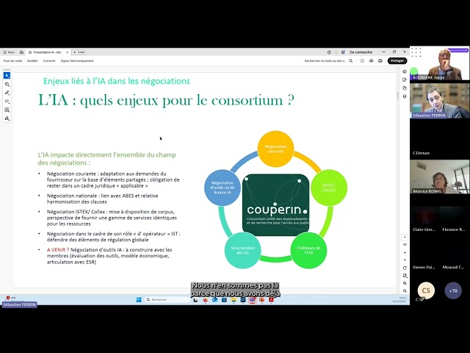The image size is (470, 353).
Task: Click the ISTEX / COLLEX green circle
Action: pyautogui.click(x=329, y=188)
